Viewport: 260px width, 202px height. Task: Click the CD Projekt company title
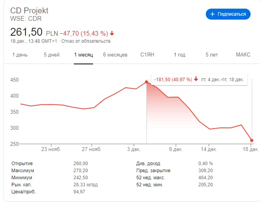[29, 10]
